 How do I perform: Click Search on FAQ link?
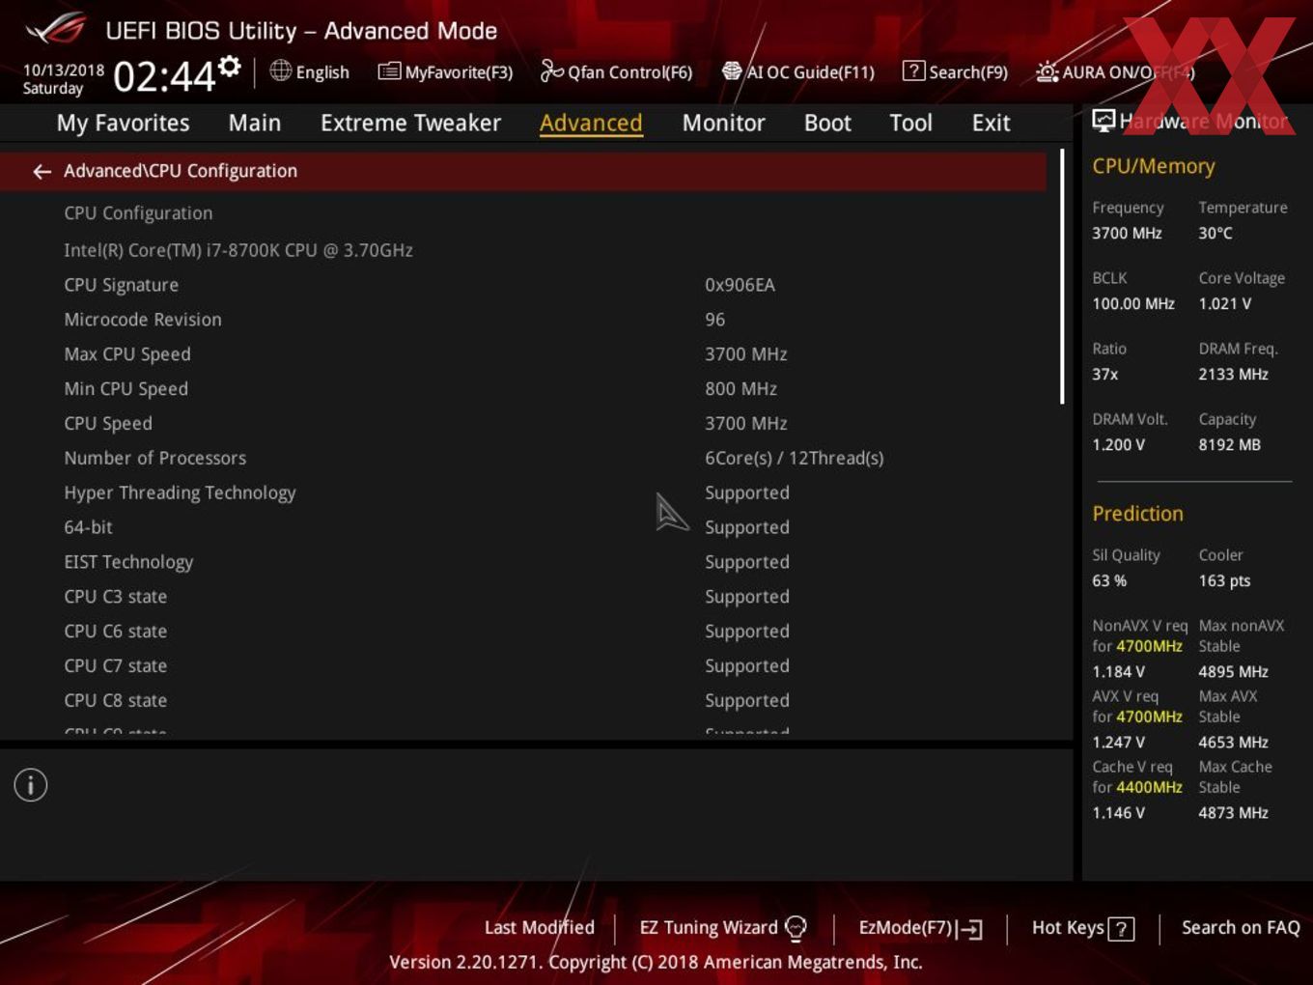(1241, 928)
